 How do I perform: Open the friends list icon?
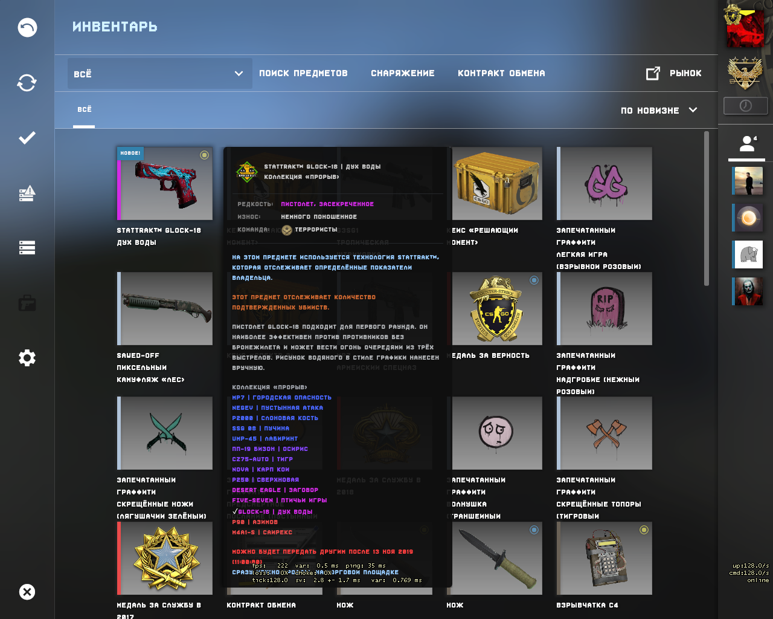pyautogui.click(x=748, y=144)
